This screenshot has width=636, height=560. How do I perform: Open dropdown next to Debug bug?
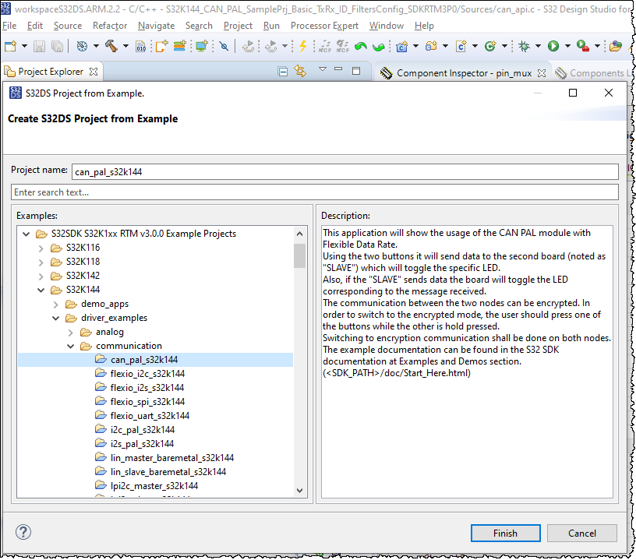tap(539, 46)
